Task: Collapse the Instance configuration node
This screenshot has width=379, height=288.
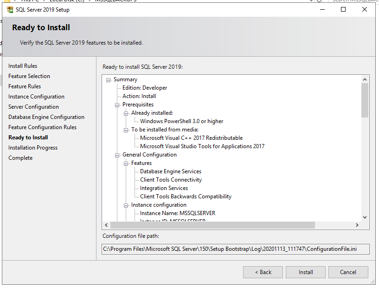Action: tap(126, 205)
